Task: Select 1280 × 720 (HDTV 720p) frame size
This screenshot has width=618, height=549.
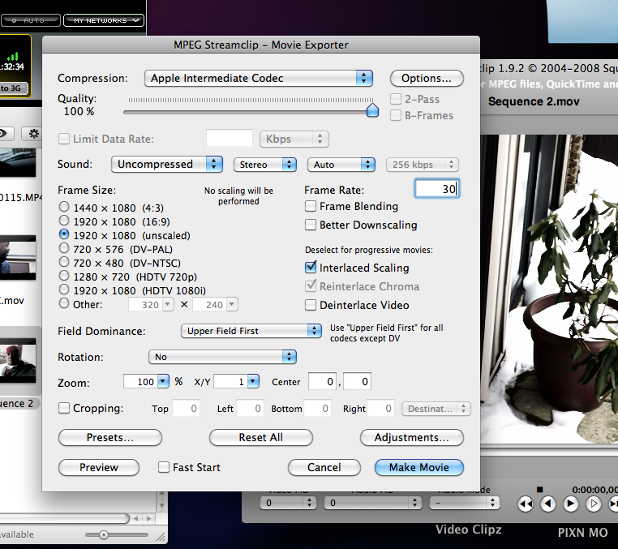Action: 64,276
